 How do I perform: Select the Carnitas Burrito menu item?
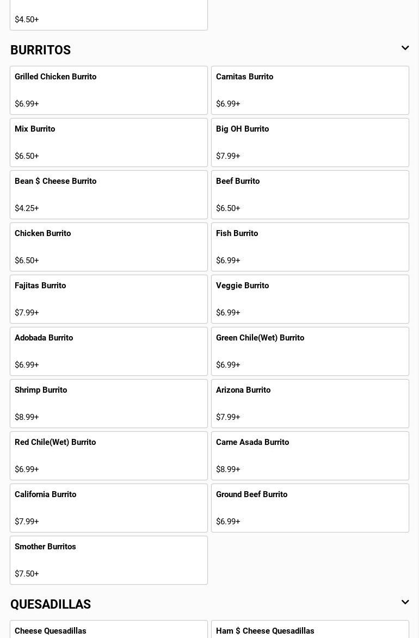click(310, 90)
